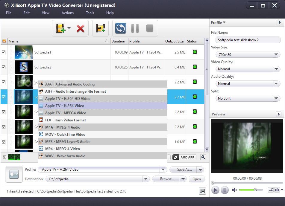Screen dimensions: 285x206
Task: Select M4A - MPEG-4 Audio
Action: (102, 127)
